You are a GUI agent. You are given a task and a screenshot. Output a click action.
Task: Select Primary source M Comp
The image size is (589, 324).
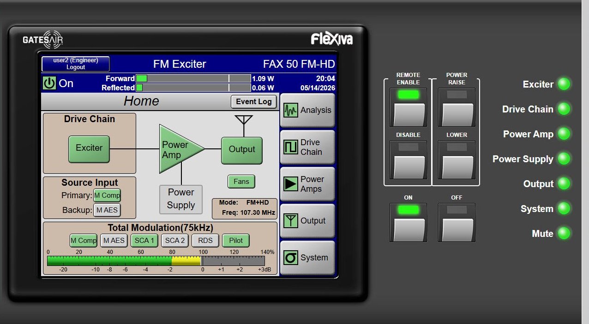pos(107,195)
